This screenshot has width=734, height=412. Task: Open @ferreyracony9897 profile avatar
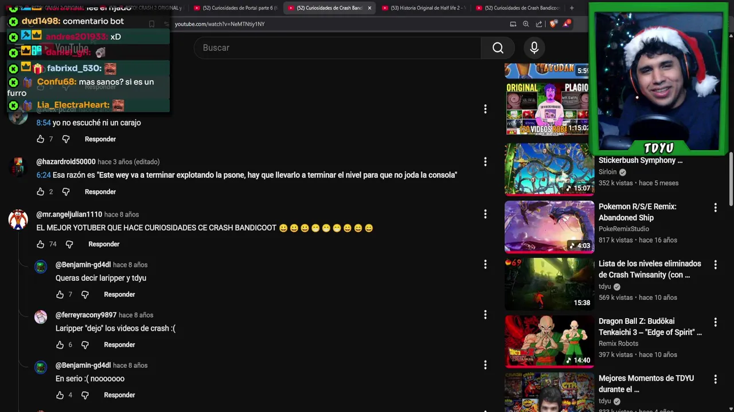[x=41, y=317]
